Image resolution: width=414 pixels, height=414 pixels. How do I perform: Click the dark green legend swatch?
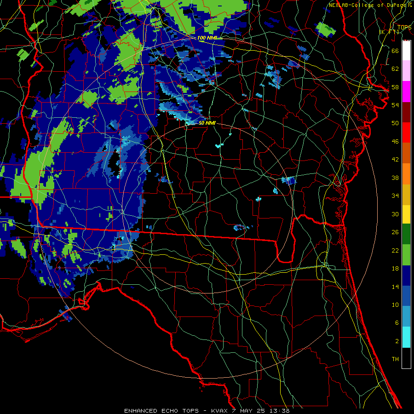pos(406,234)
